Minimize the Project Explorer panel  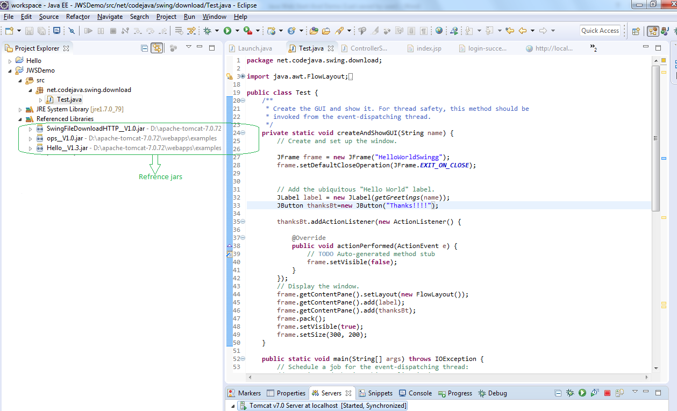pos(199,47)
